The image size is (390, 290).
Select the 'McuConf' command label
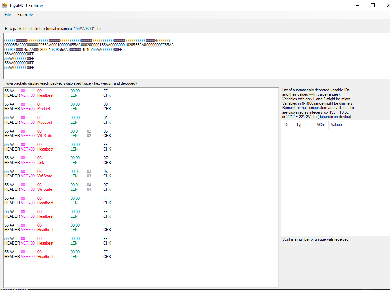pyautogui.click(x=45, y=122)
